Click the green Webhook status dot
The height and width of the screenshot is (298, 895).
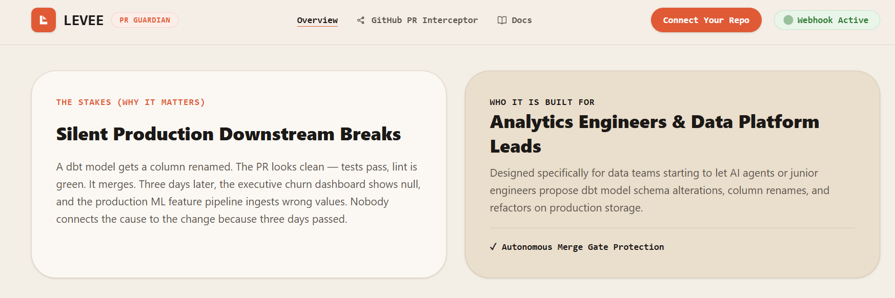point(788,20)
